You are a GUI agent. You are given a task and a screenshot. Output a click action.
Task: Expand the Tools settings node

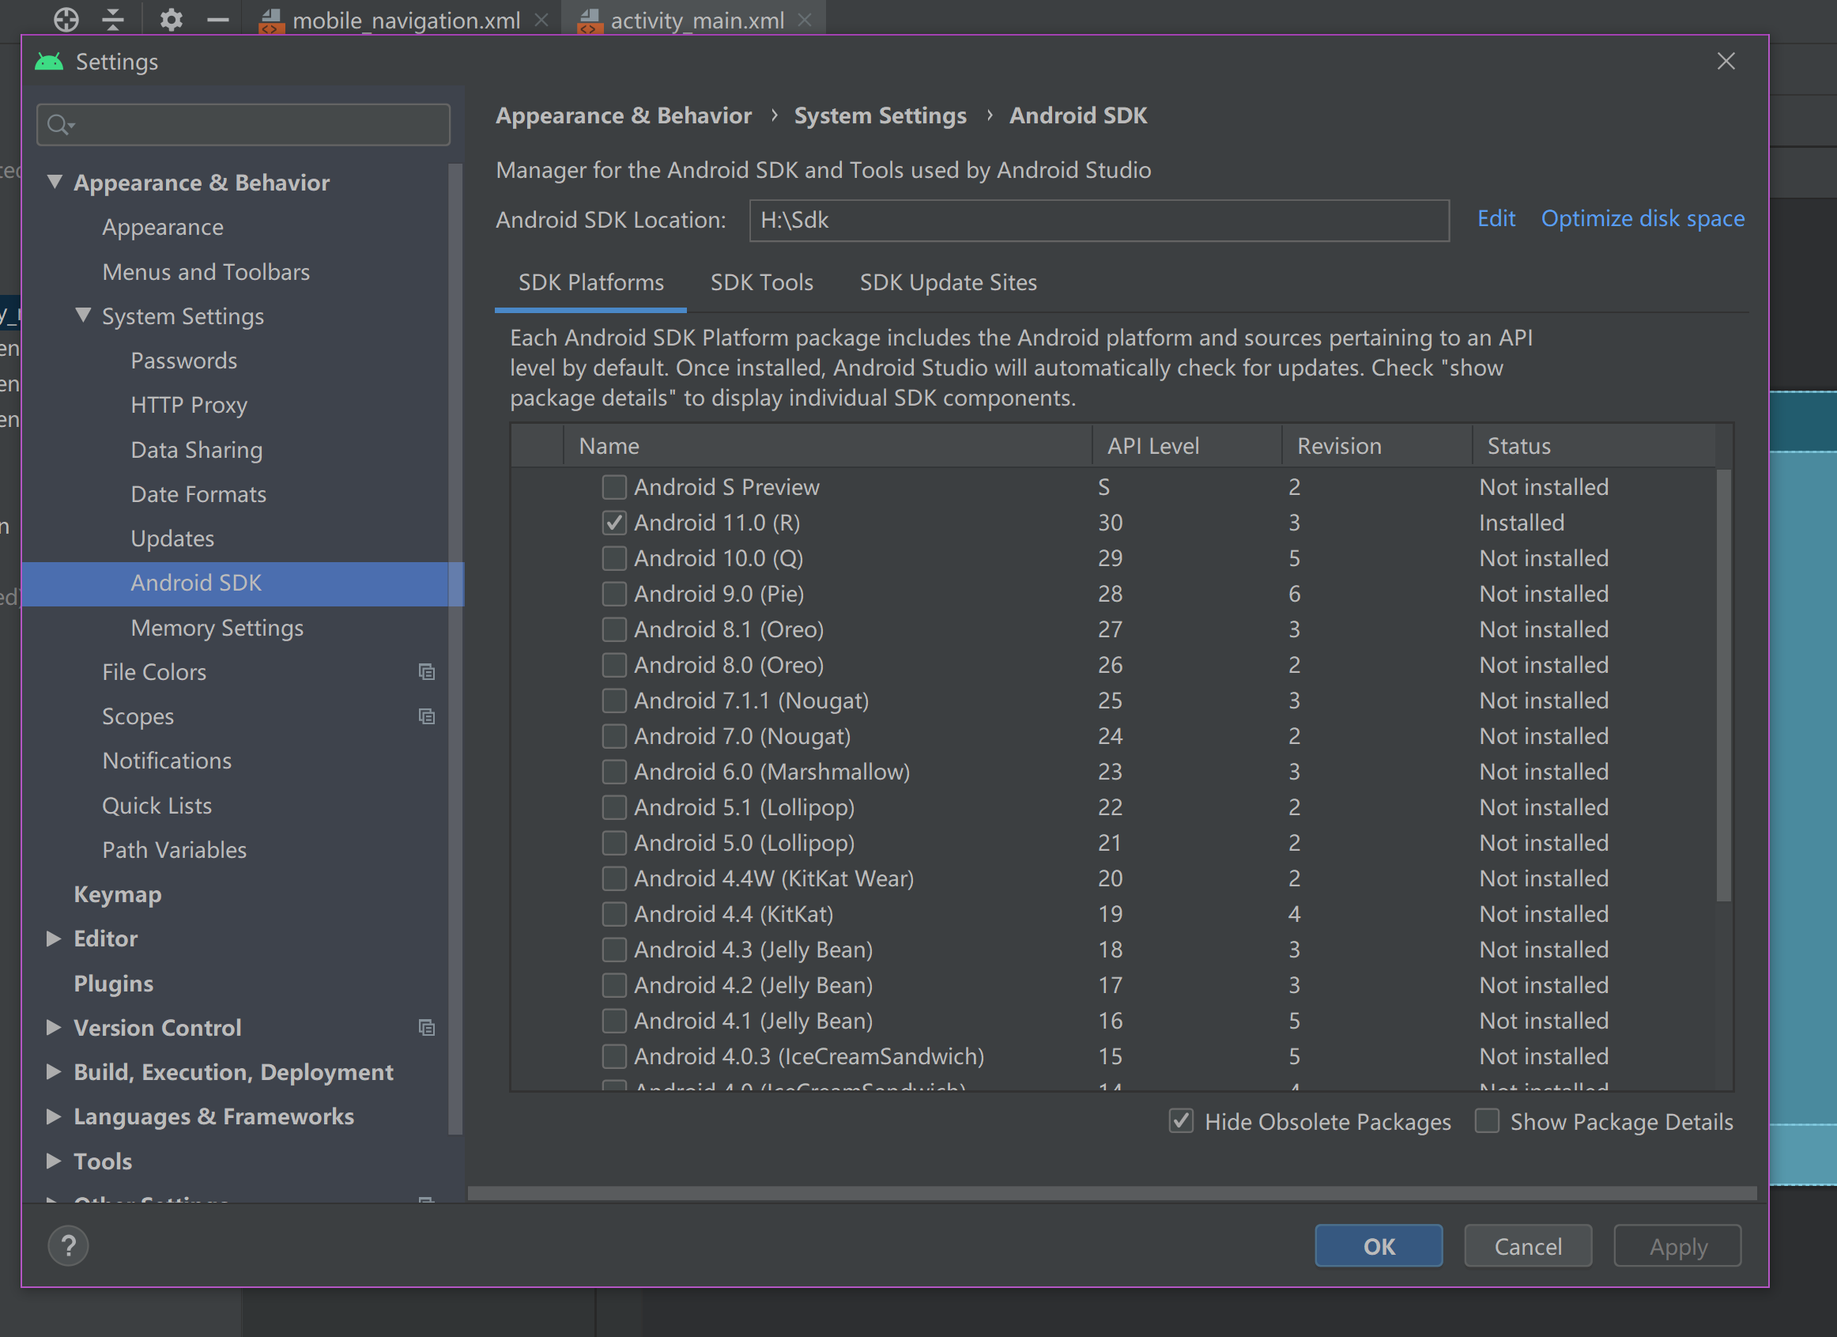[x=54, y=1161]
